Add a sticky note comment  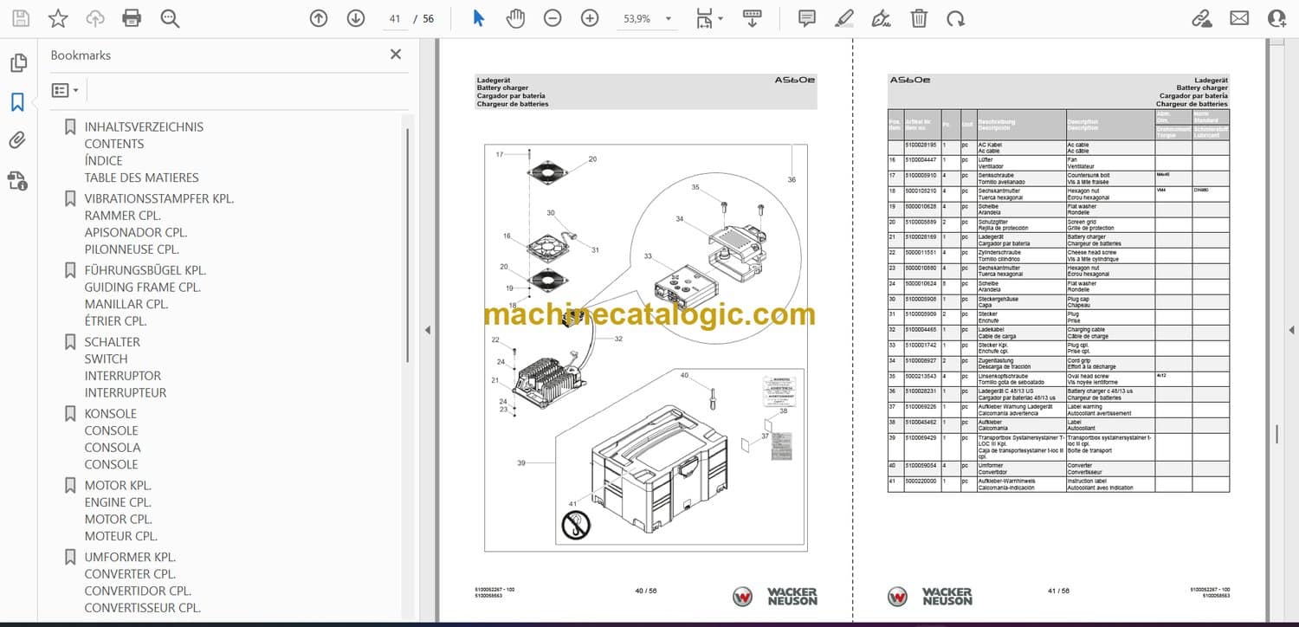[807, 18]
